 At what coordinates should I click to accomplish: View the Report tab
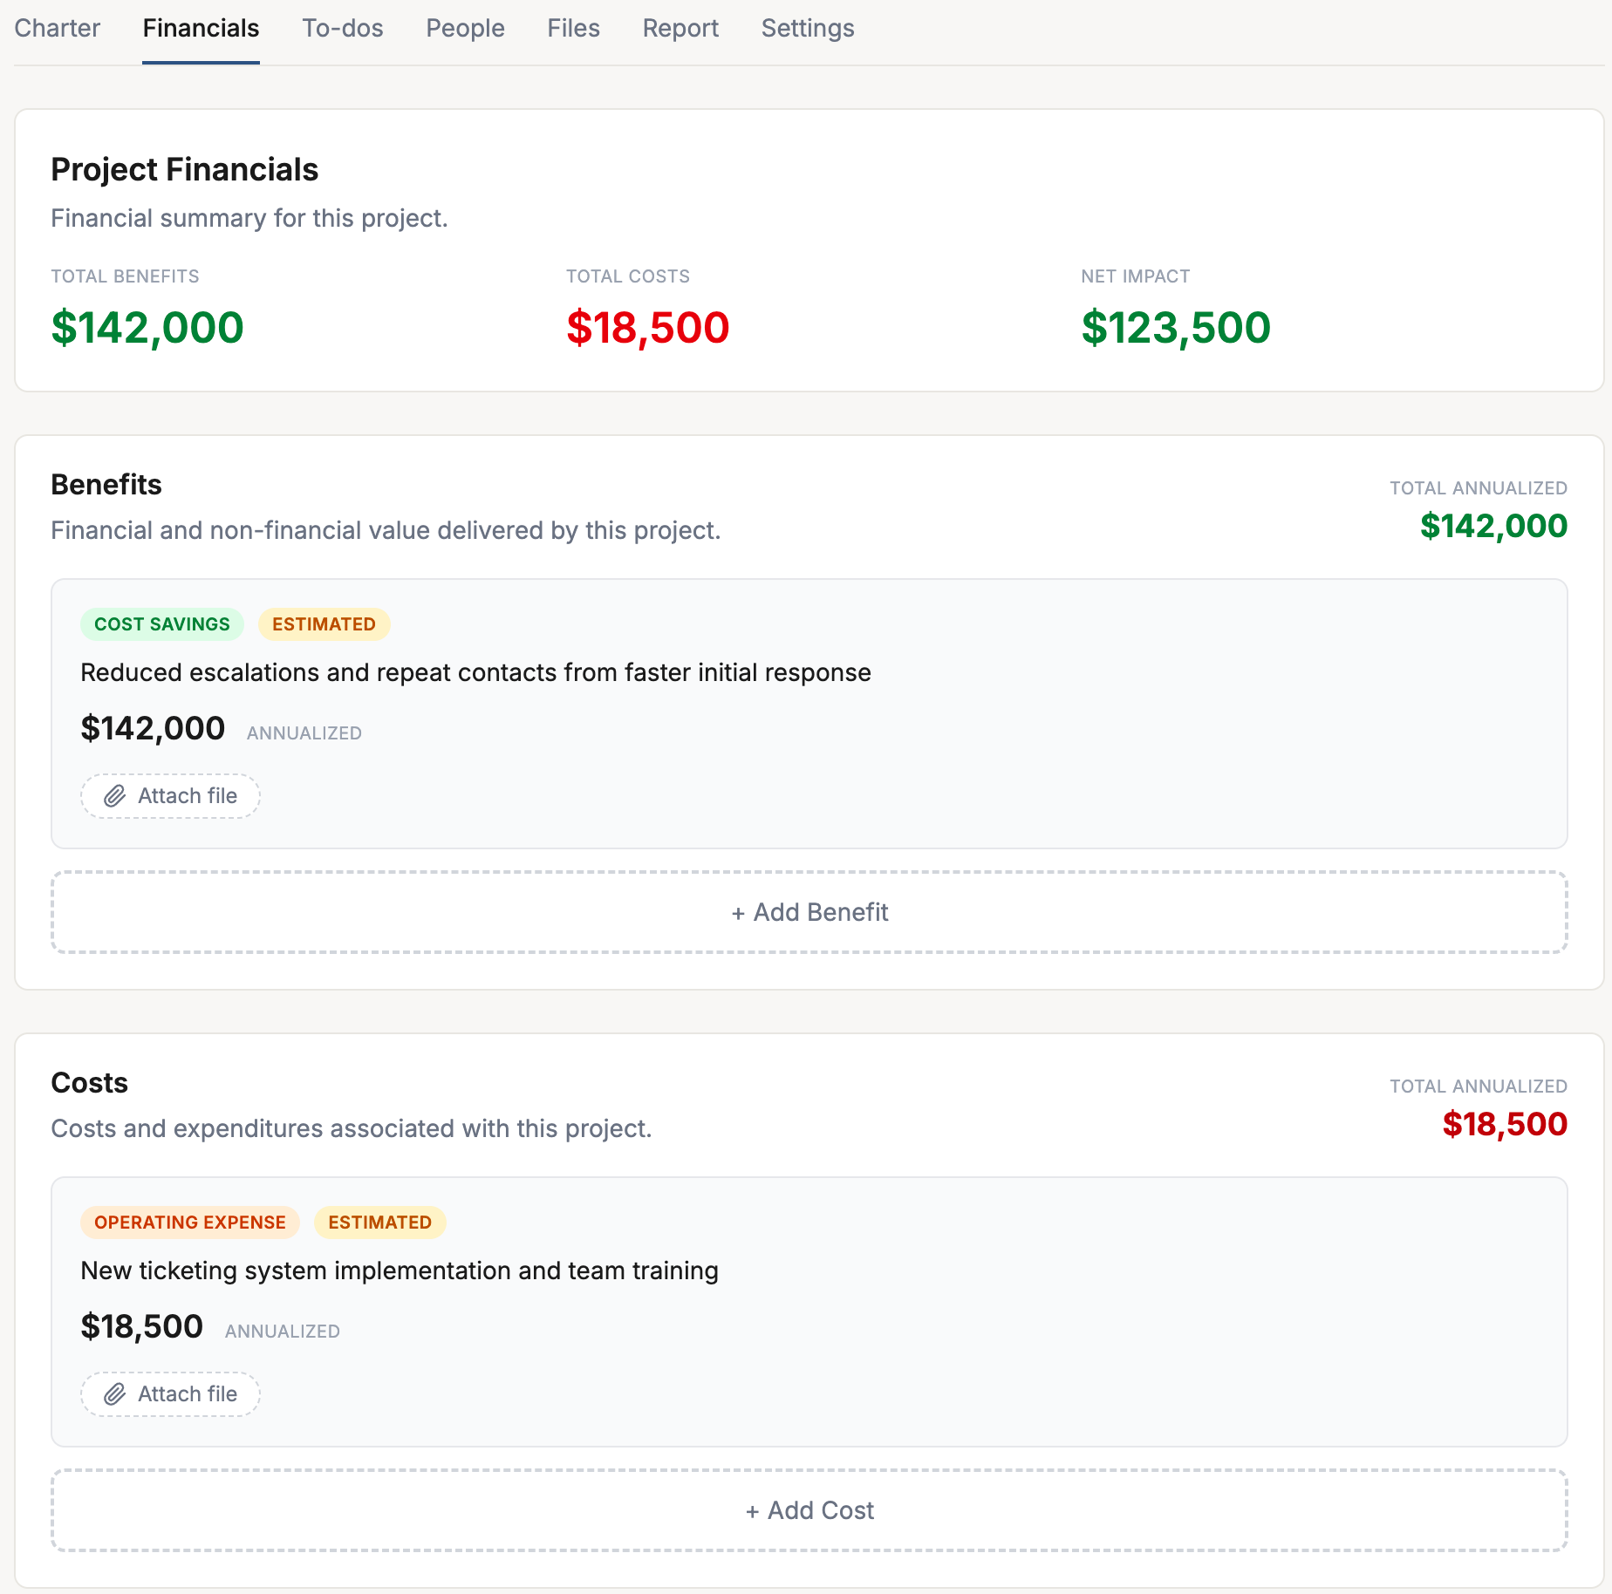(x=680, y=29)
